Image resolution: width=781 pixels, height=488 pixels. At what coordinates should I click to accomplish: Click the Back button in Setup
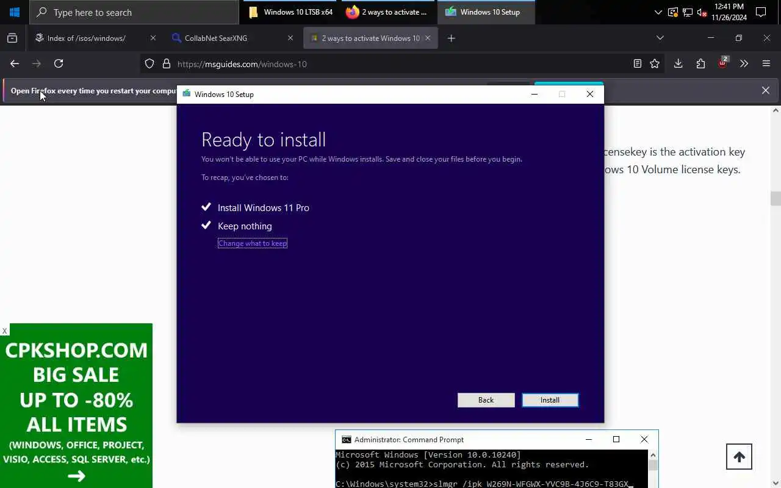[x=486, y=400]
